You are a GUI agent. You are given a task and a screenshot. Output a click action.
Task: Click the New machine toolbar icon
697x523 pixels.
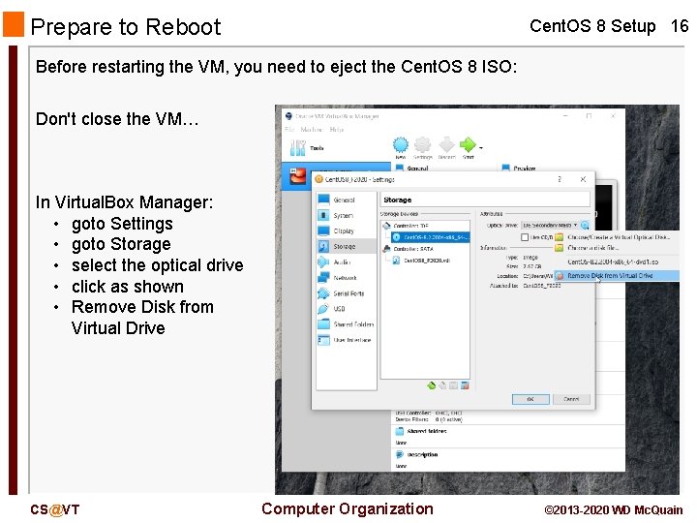(x=401, y=144)
